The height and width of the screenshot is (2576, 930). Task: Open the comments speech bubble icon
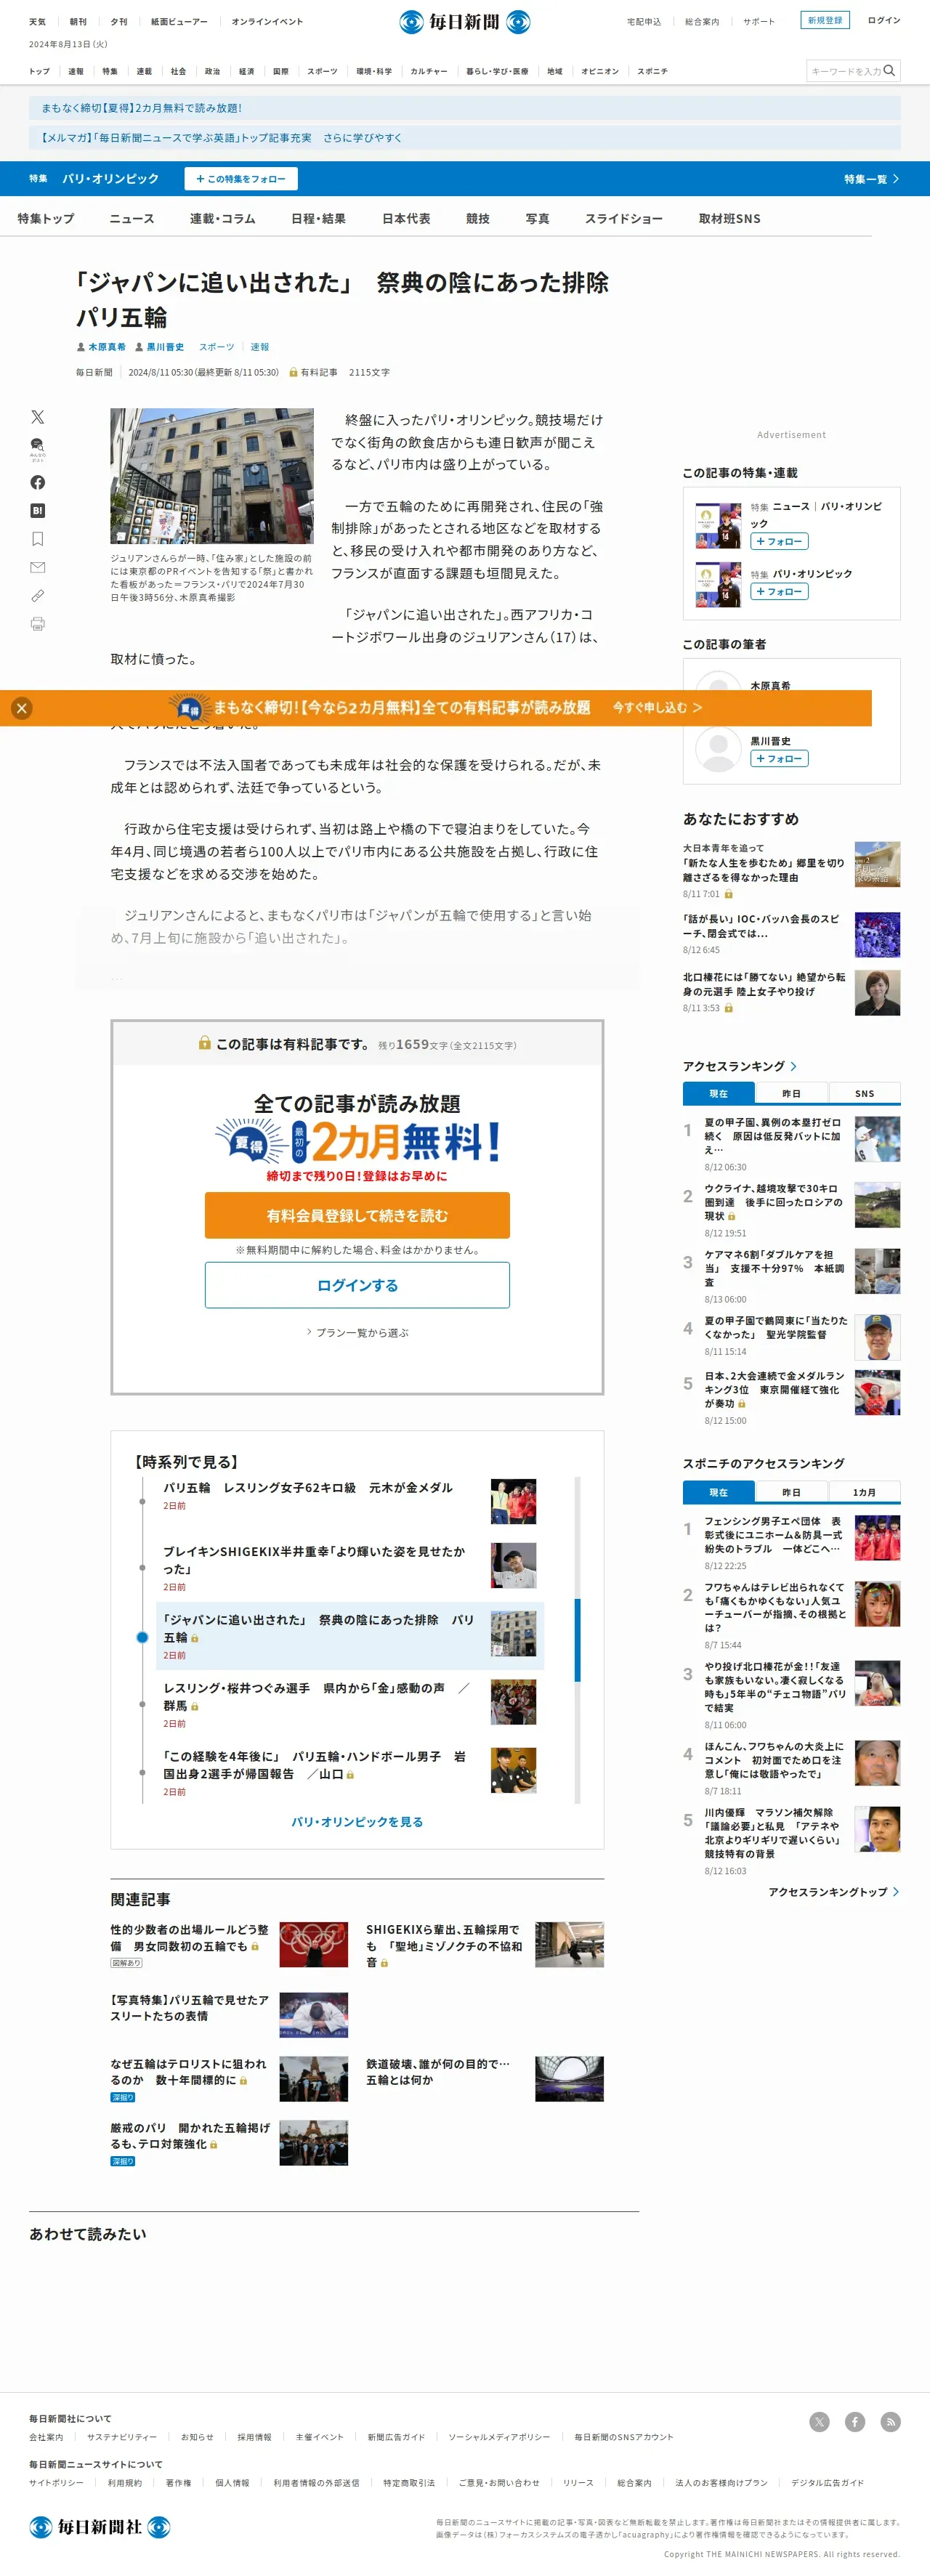tap(37, 448)
